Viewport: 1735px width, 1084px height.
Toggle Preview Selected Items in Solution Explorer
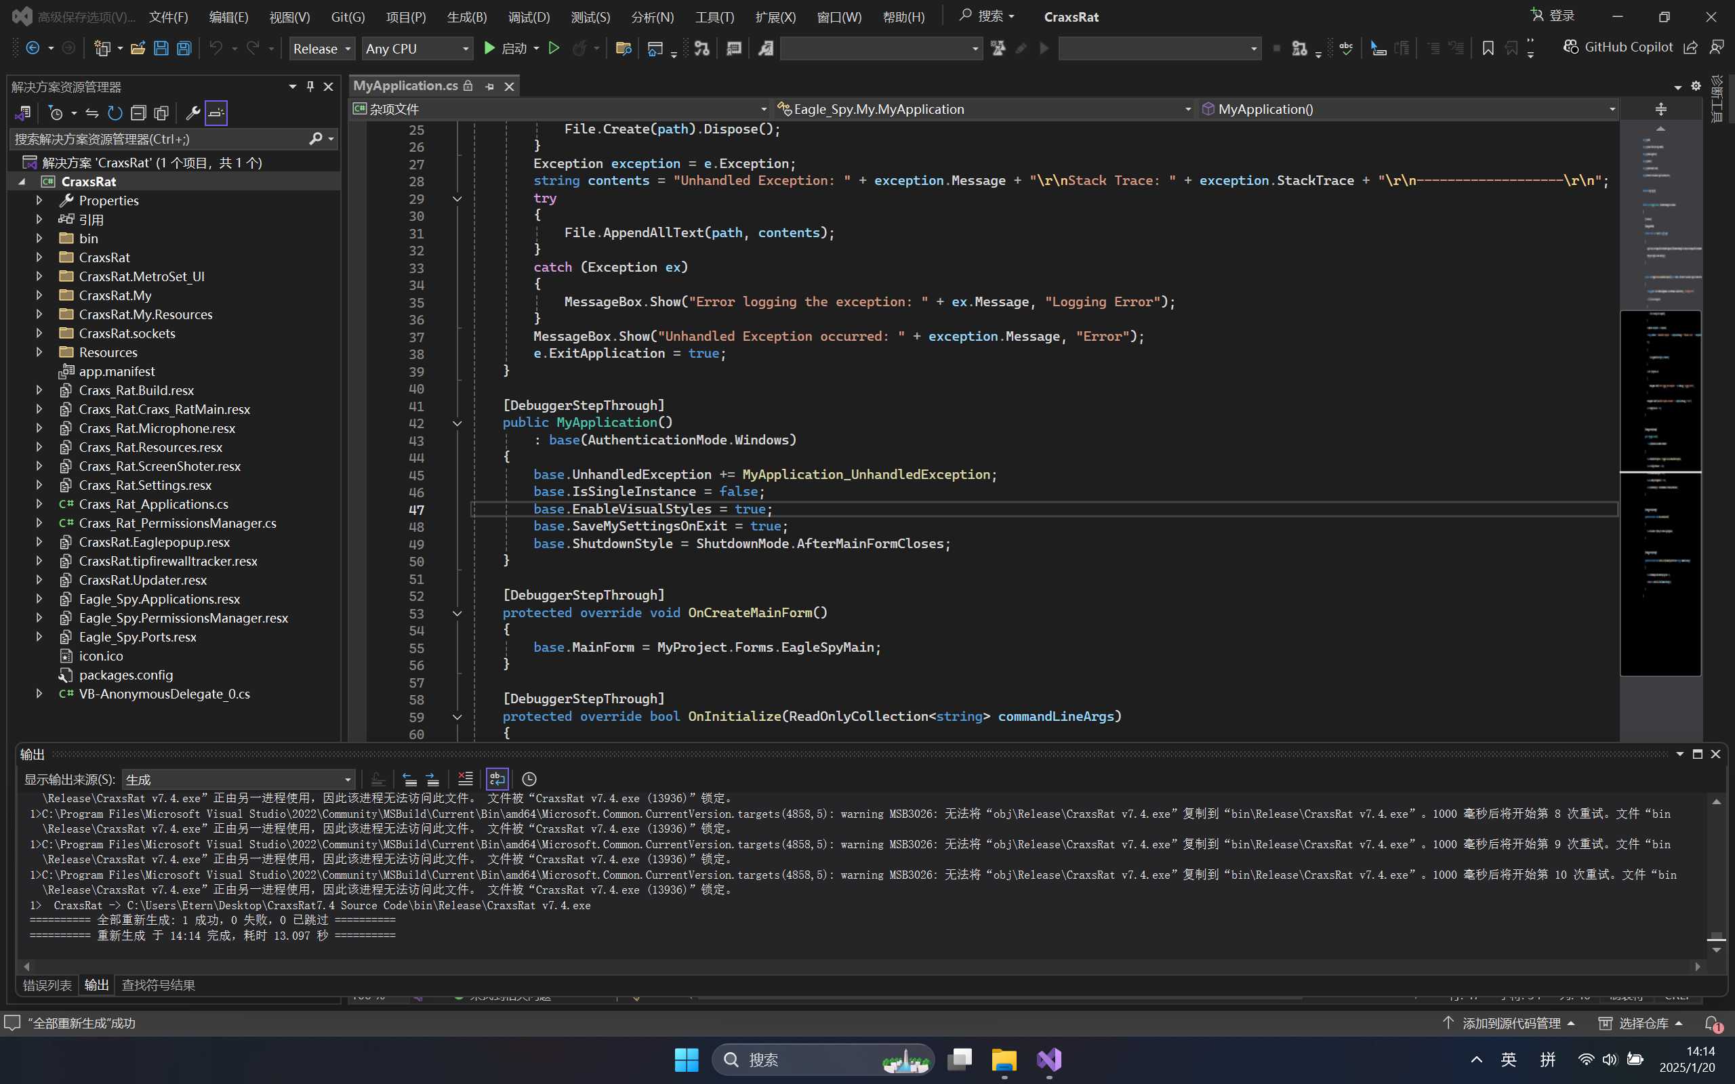tap(216, 112)
